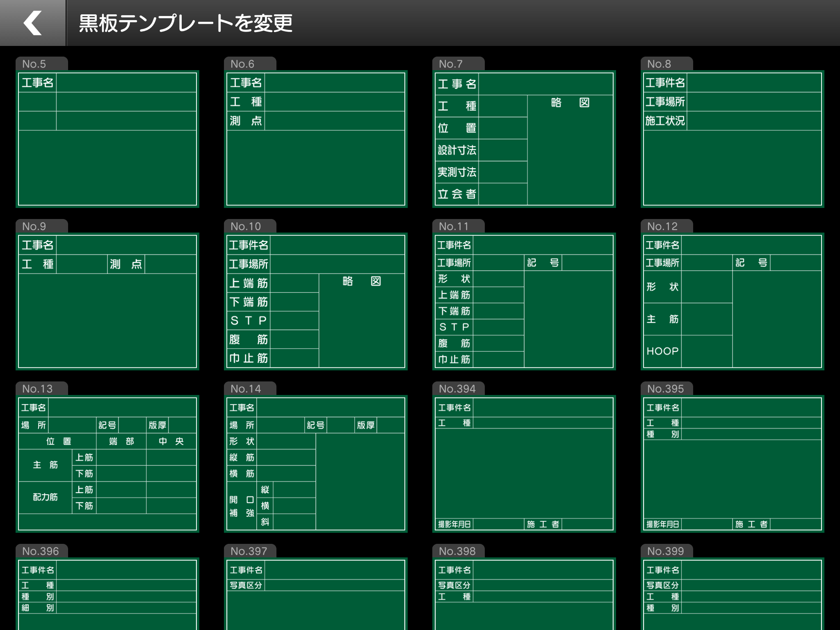Choose template No.6 with 測点 row
The image size is (840, 630).
tap(316, 139)
